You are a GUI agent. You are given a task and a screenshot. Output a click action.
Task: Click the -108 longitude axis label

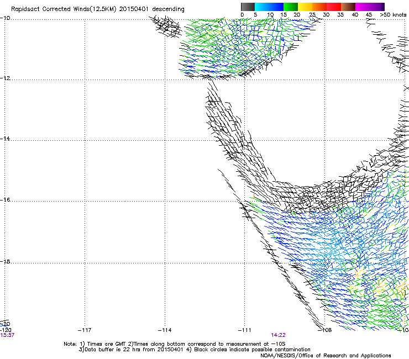[325, 330]
